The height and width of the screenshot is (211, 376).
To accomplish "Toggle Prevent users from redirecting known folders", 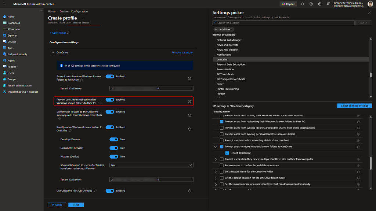I will (x=110, y=100).
